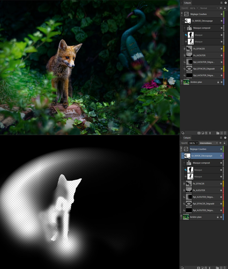Hide Gr_MASK_Découpage layer in upper panel
The width and height of the screenshot is (228, 269).
pos(222,21)
